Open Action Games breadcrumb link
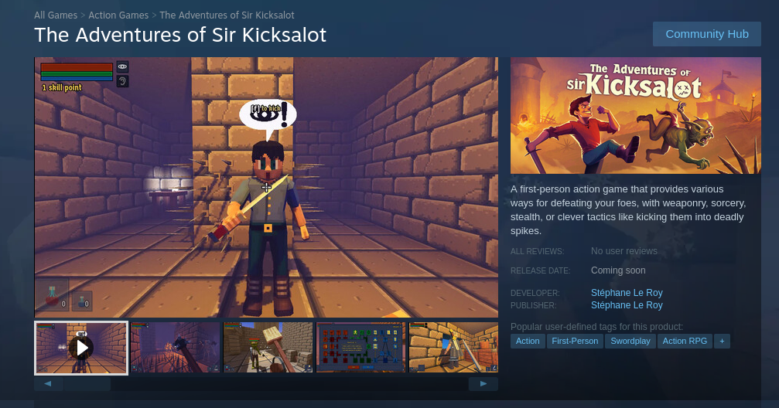The image size is (779, 408). [118, 15]
